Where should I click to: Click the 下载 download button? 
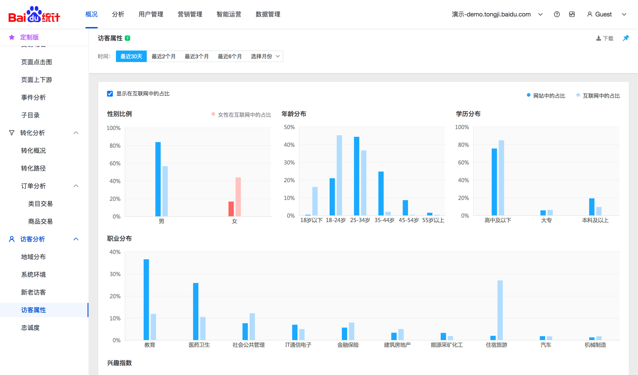[x=605, y=38]
